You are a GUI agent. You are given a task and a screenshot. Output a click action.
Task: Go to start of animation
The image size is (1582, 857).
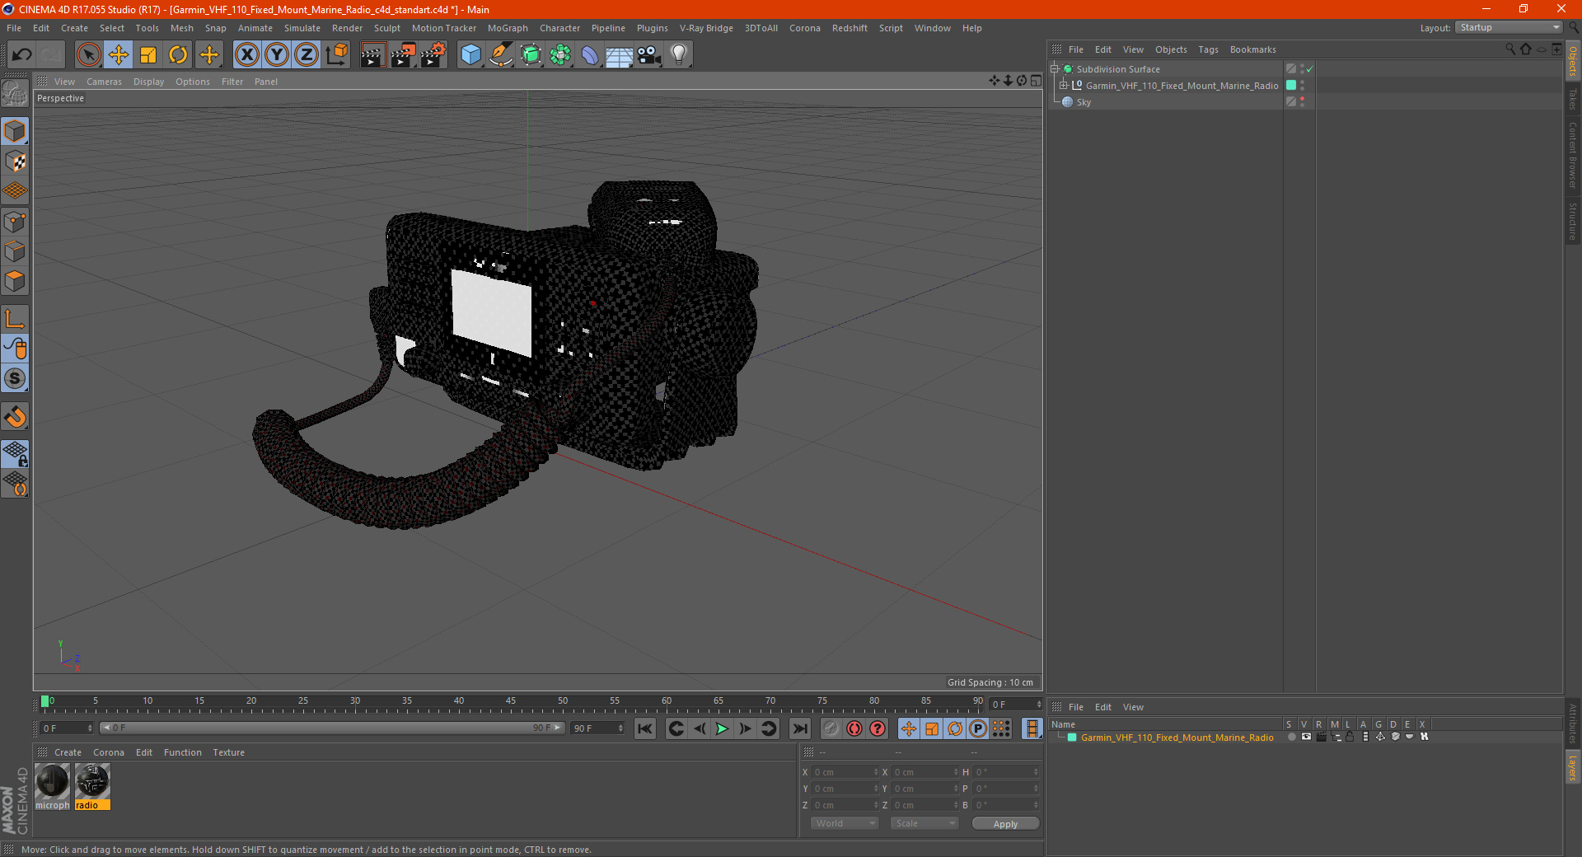pos(645,728)
